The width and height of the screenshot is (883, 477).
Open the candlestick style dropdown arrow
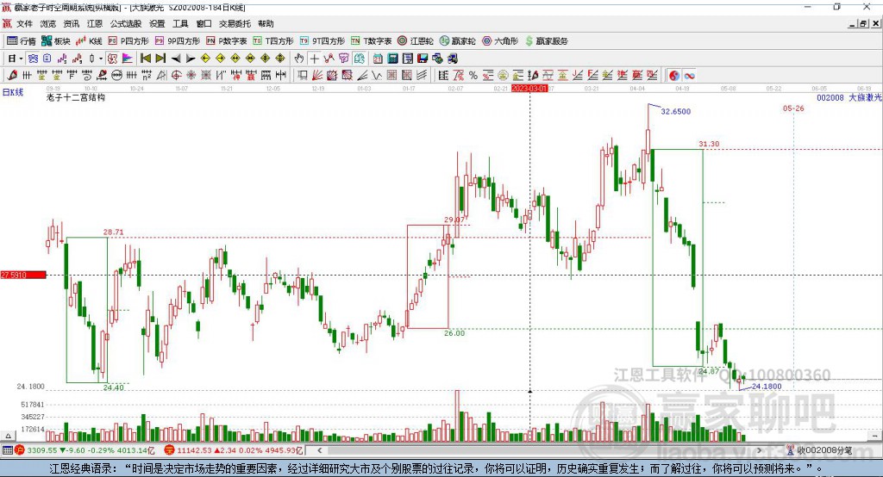click(101, 58)
